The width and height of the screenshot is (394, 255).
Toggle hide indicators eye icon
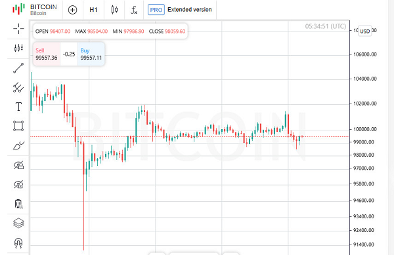point(18,185)
